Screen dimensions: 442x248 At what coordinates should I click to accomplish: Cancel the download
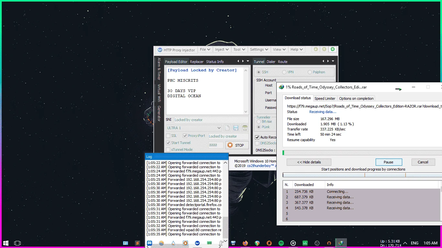tap(423, 162)
